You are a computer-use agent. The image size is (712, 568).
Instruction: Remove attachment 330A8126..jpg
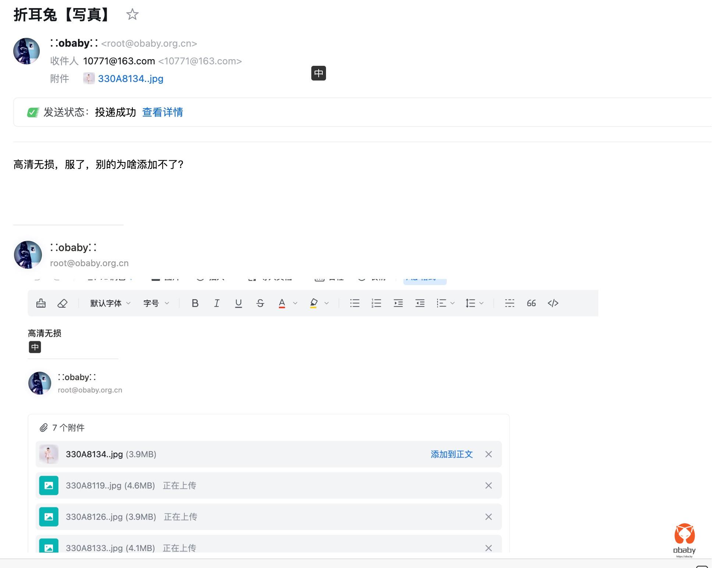click(x=489, y=517)
